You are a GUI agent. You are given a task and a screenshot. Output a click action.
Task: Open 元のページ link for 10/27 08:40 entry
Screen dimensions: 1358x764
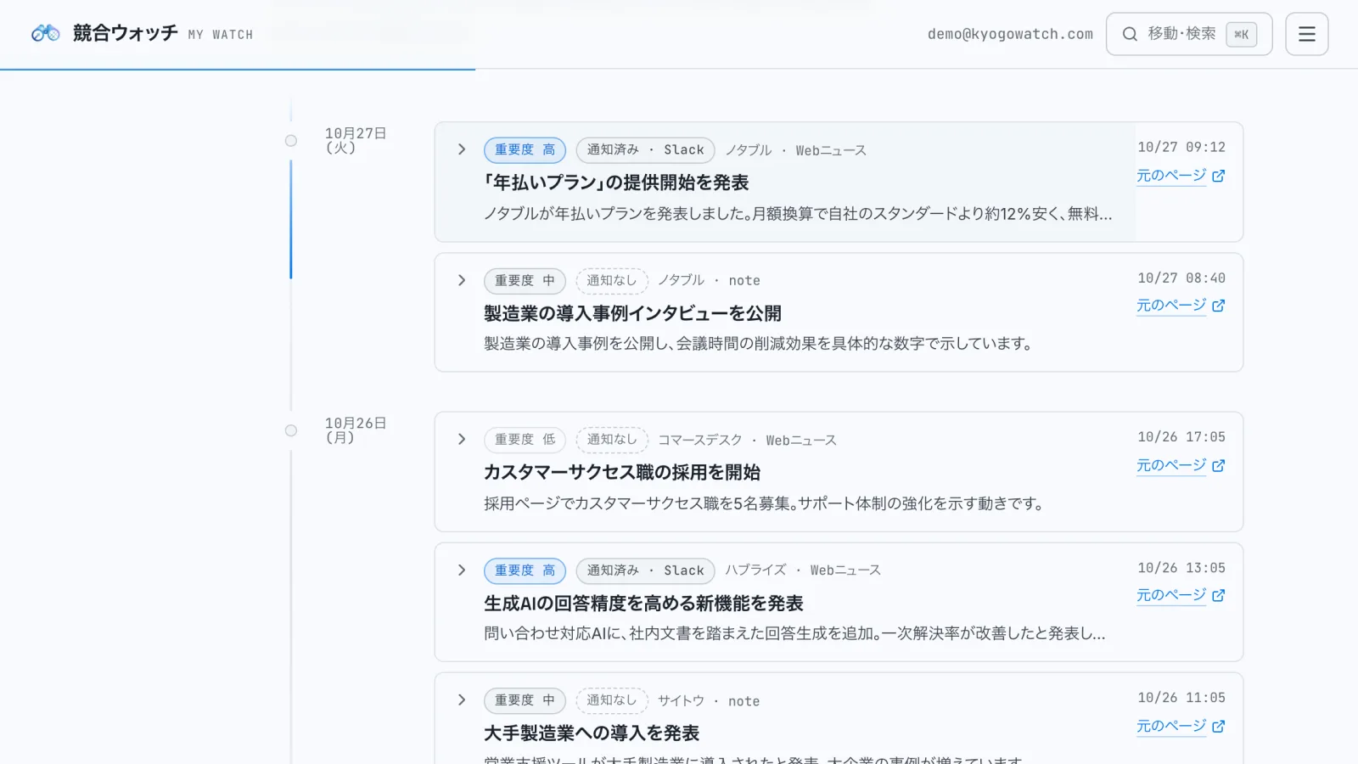click(x=1171, y=306)
